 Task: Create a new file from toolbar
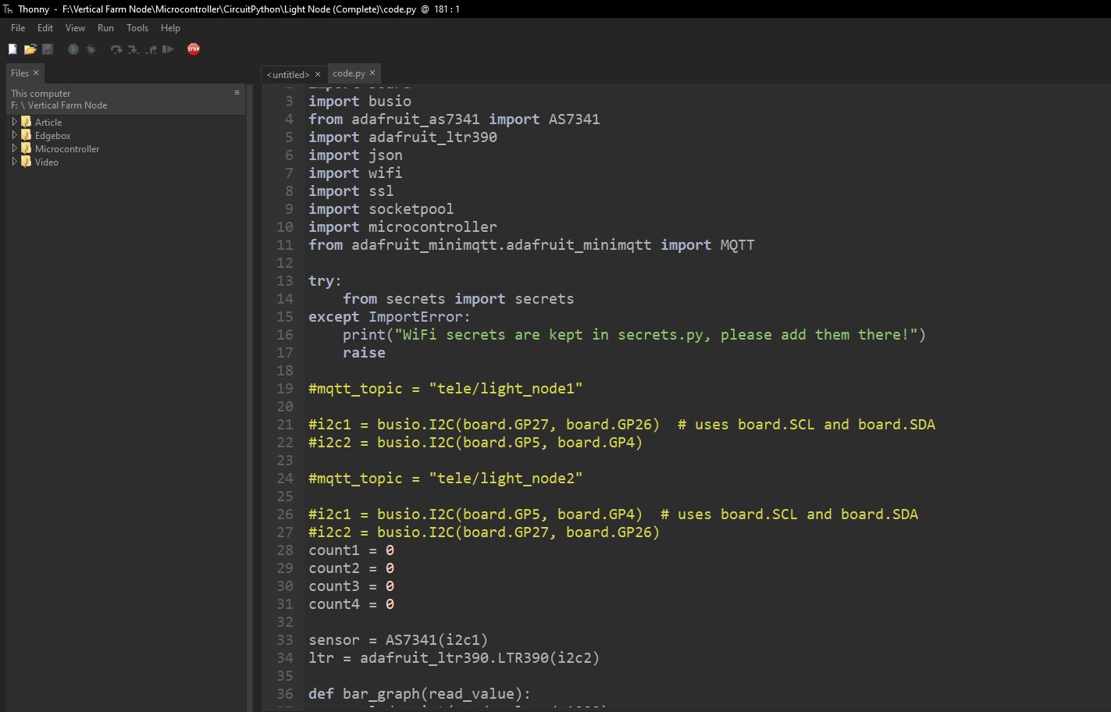click(12, 49)
